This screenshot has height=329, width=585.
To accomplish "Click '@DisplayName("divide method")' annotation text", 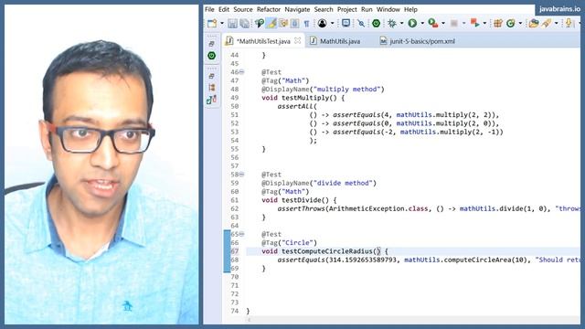I will point(319,183).
